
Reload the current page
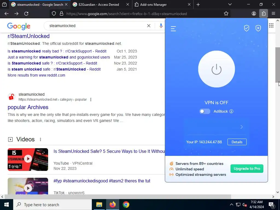[26, 14]
